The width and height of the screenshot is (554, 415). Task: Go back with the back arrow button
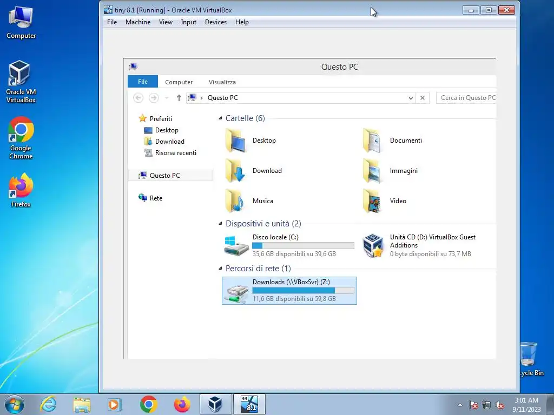[138, 98]
